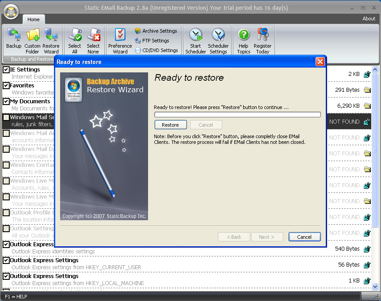Click the dialog Cancel button
The height and width of the screenshot is (301, 381).
pyautogui.click(x=304, y=237)
